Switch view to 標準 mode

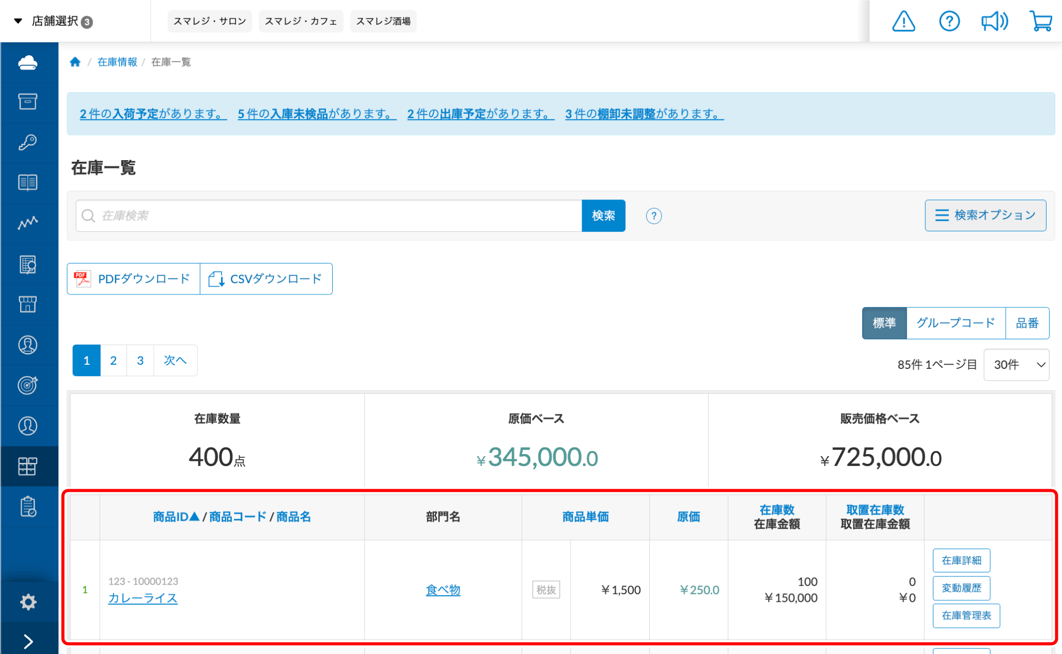pos(884,323)
